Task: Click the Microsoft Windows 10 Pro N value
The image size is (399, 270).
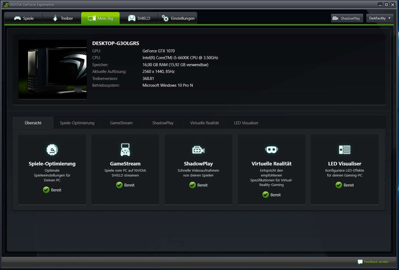Action: pyautogui.click(x=168, y=85)
